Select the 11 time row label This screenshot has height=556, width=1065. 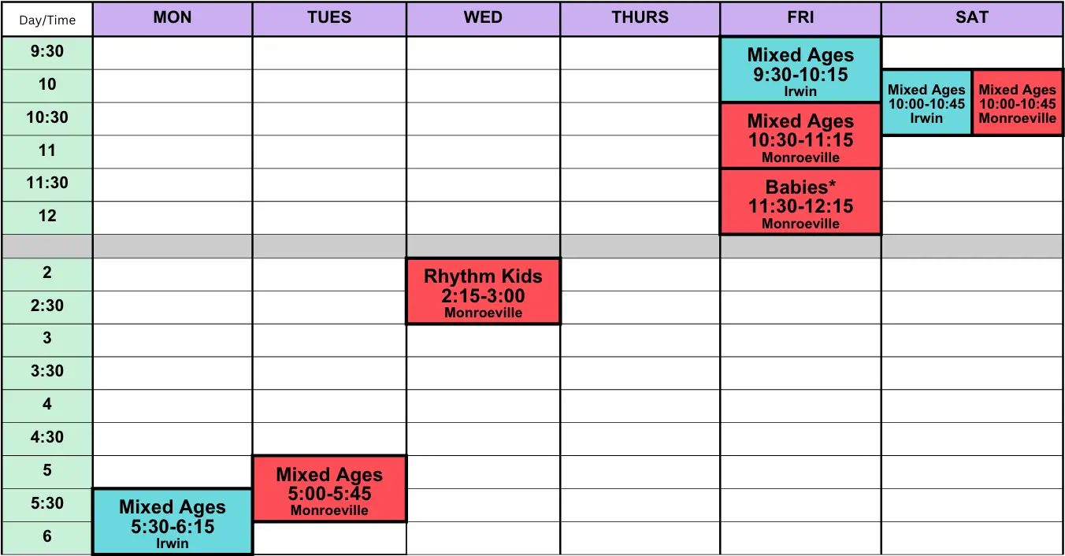tap(47, 150)
